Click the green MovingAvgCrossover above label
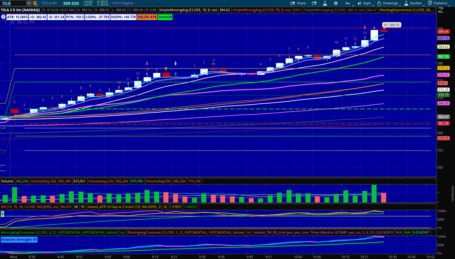The width and height of the screenshot is (455, 259). pyautogui.click(x=59, y=233)
